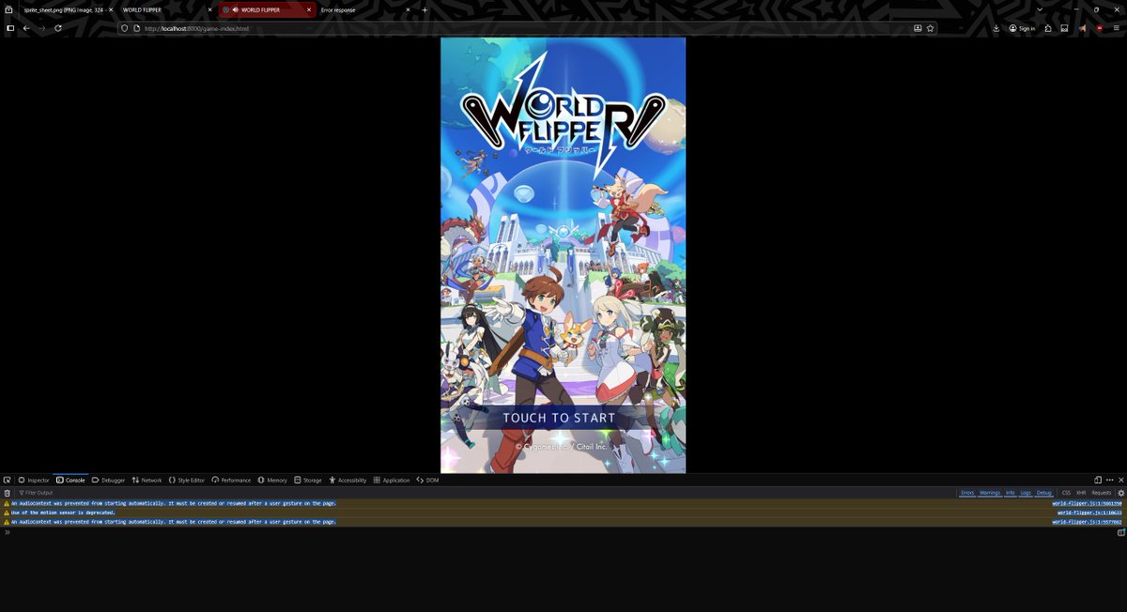
Task: Open Firefox View at the tab bar's left
Action: coord(8,9)
